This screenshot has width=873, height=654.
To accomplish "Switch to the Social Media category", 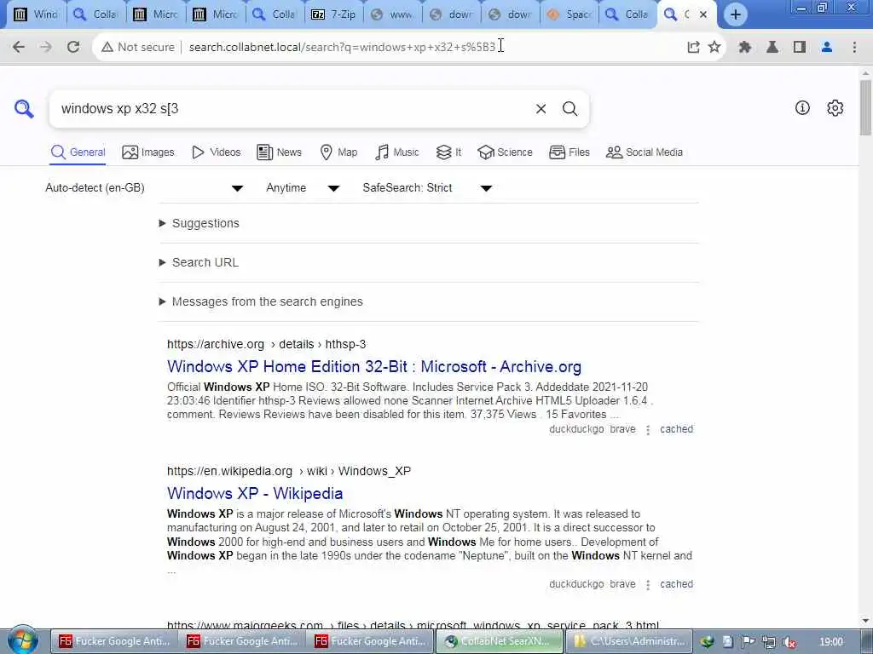I will click(x=645, y=152).
